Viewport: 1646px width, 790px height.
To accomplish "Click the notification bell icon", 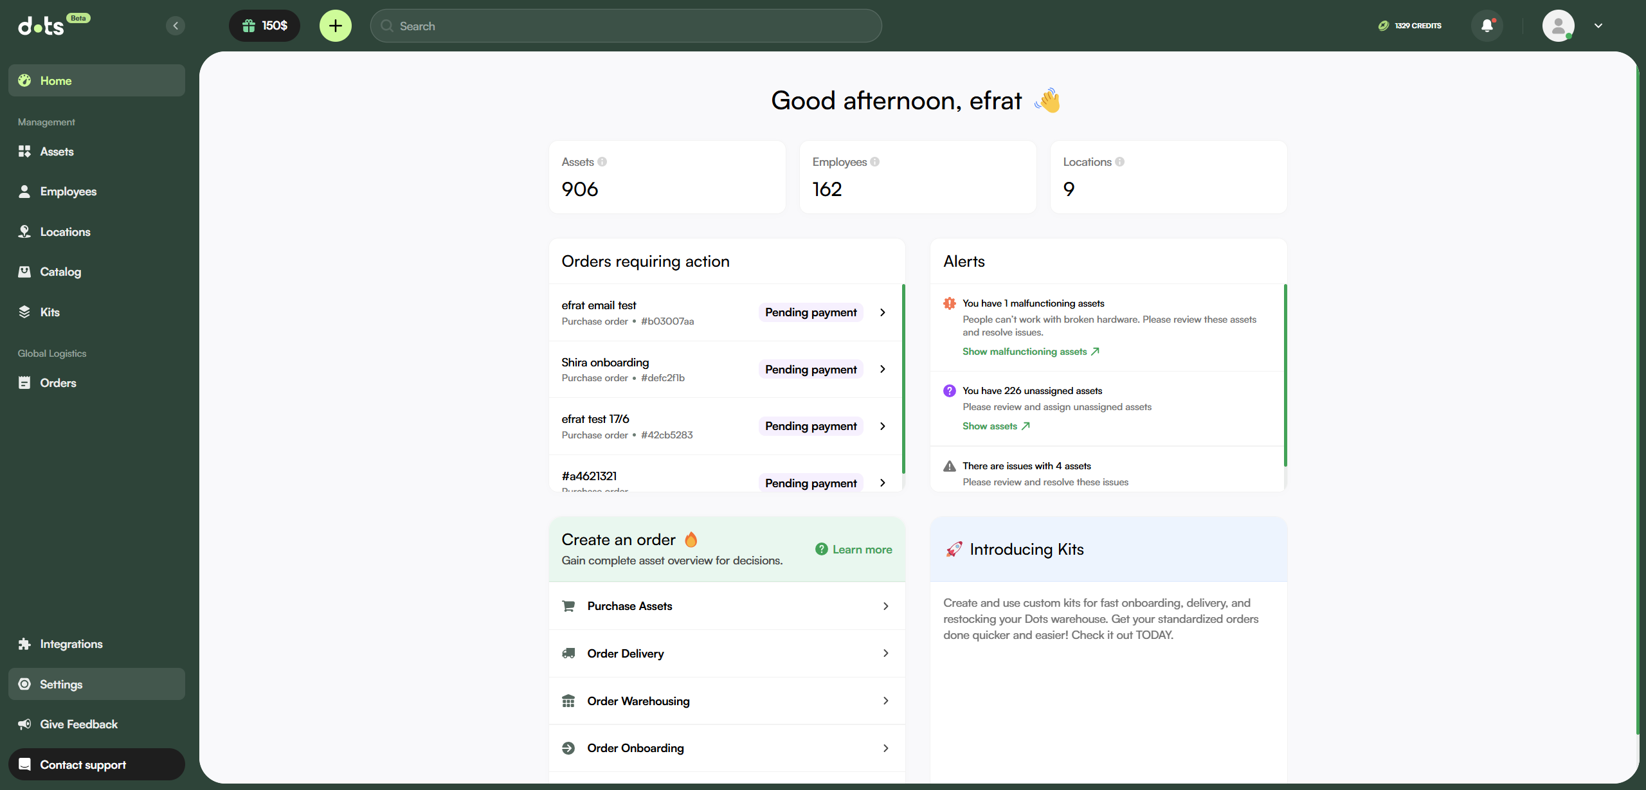I will click(x=1487, y=26).
